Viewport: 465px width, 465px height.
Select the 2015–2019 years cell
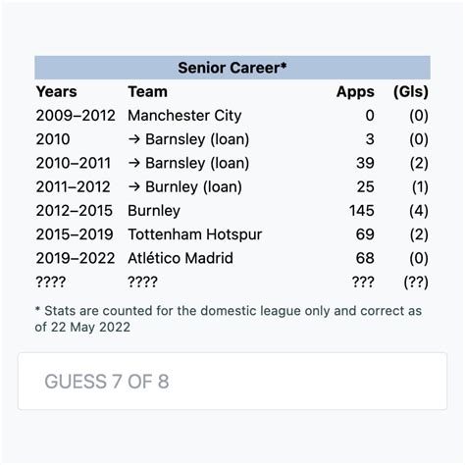click(x=75, y=234)
